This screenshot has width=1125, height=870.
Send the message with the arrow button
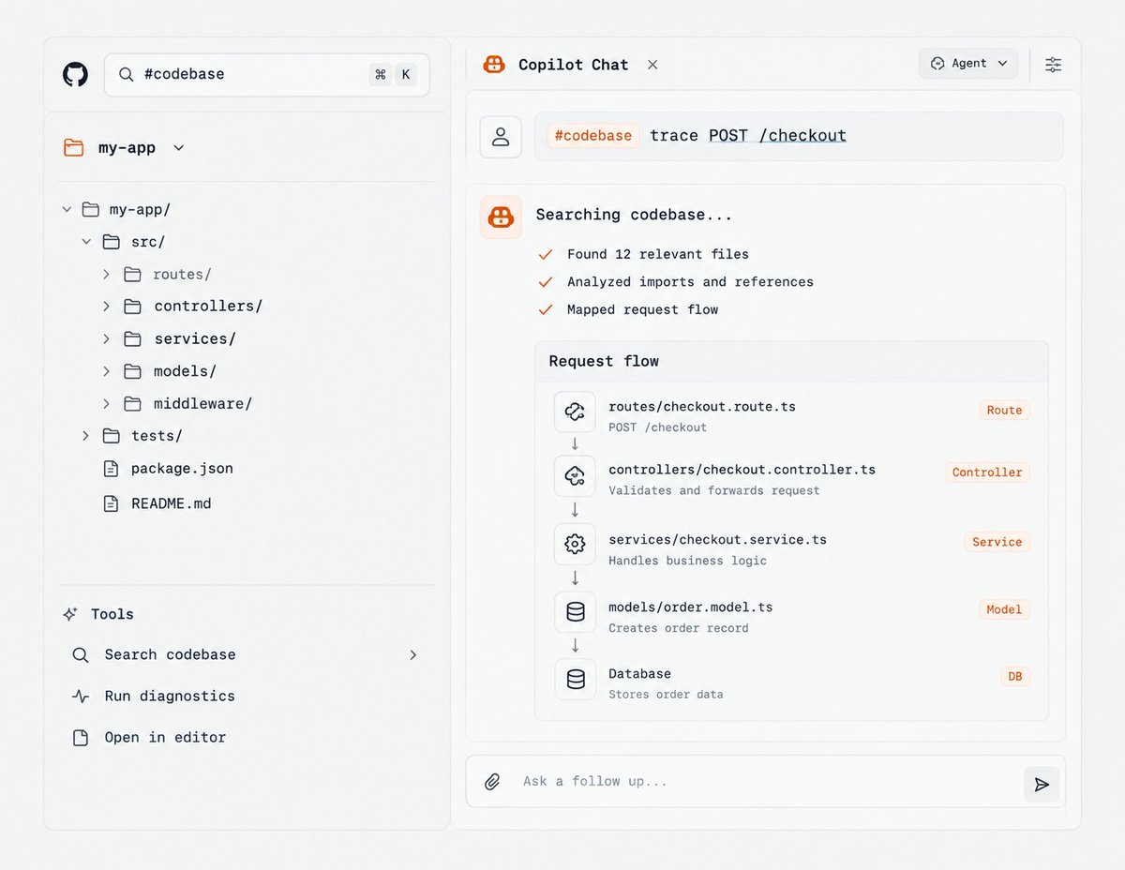tap(1042, 785)
